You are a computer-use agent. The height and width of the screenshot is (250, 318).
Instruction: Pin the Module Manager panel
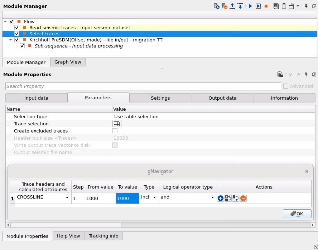coord(306,6)
